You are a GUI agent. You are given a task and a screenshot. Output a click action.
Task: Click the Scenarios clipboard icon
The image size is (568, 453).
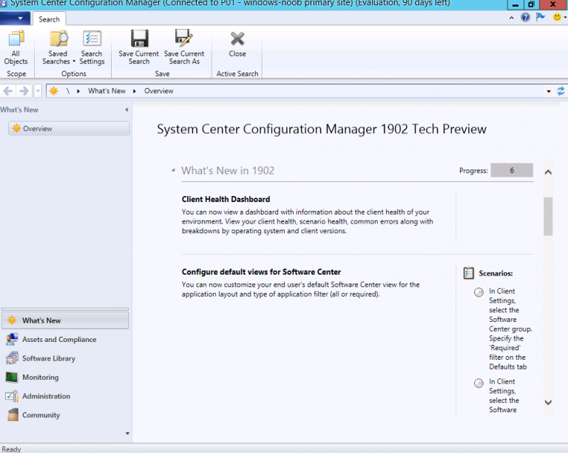tap(468, 273)
